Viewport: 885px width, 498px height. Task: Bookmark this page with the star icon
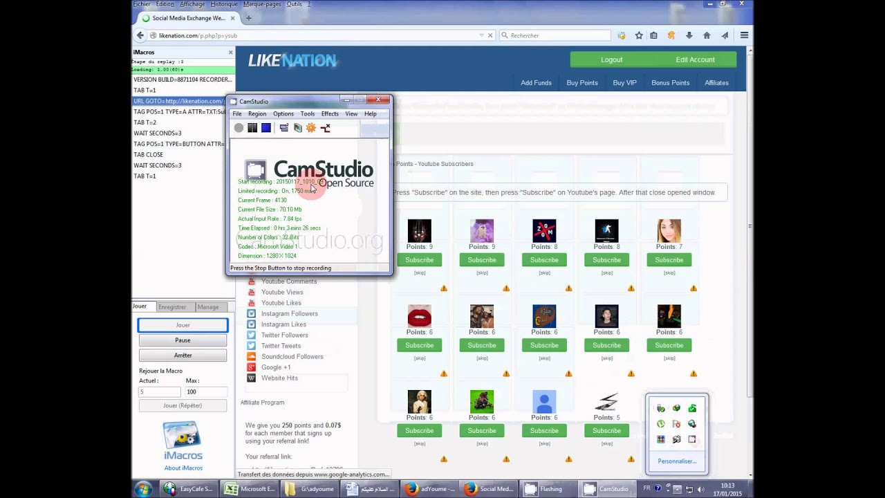pyautogui.click(x=639, y=35)
